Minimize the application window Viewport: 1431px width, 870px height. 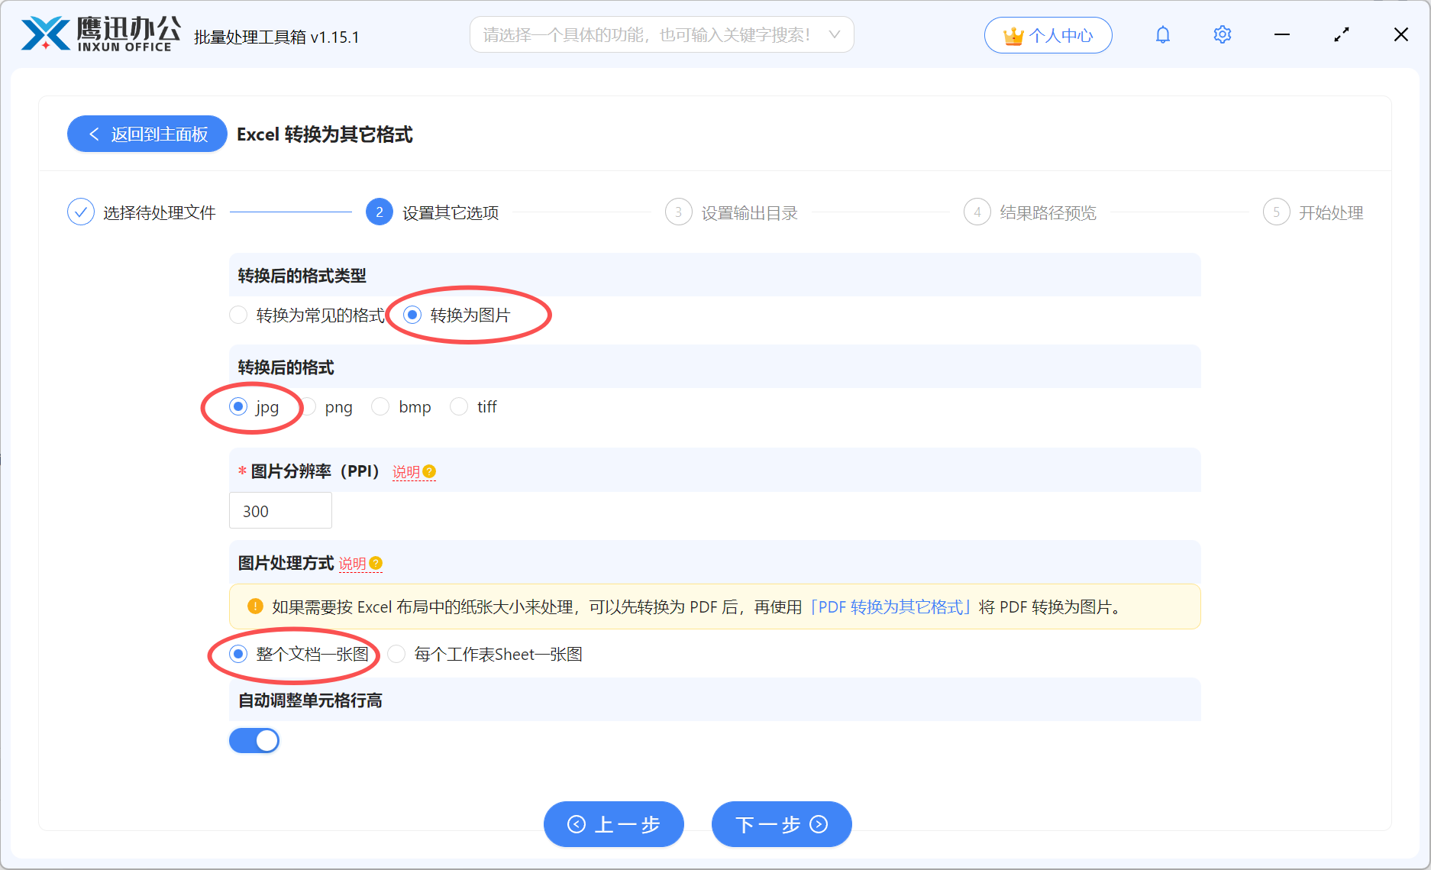pos(1282,35)
